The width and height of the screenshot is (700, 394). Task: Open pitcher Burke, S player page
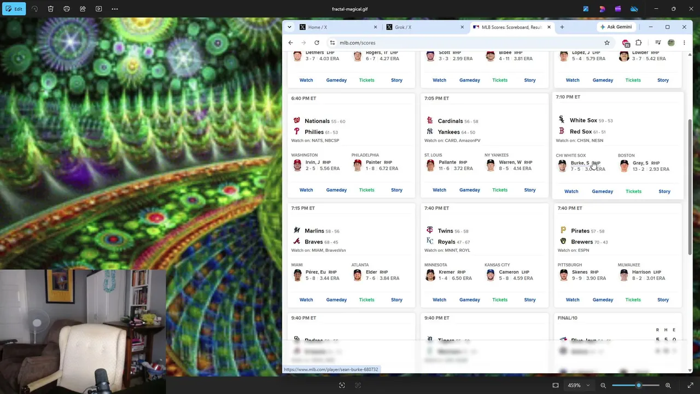tap(580, 163)
